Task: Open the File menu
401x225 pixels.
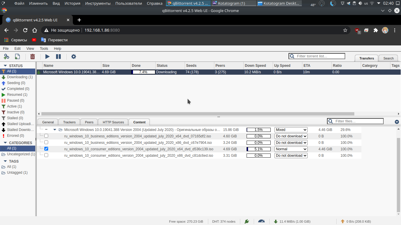Action: coord(6,49)
